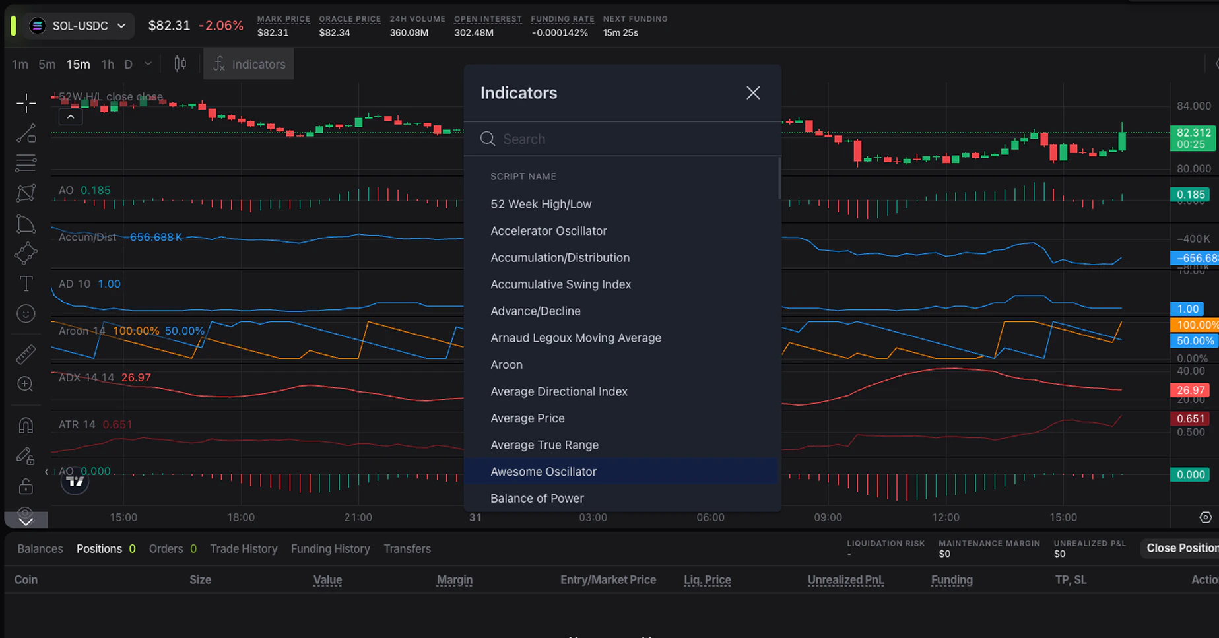
Task: Switch to the 5m timeframe
Action: (x=47, y=64)
